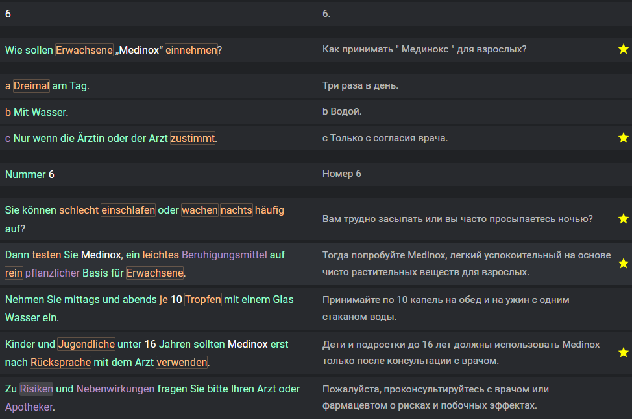
Task: Click the word 'häufig'
Action: (270, 210)
